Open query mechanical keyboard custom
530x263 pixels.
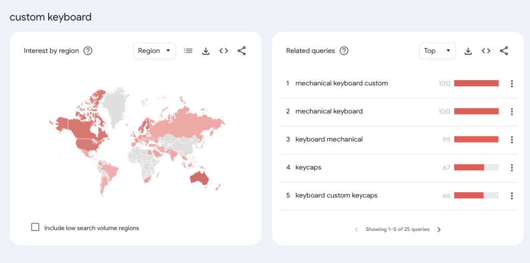342,83
